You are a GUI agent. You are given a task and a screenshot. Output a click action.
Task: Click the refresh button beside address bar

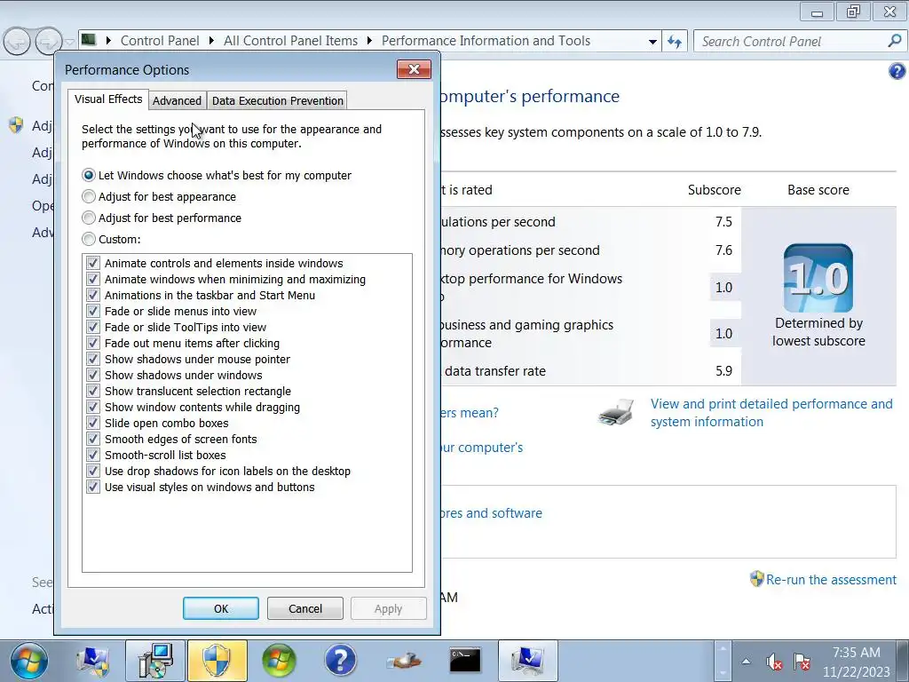675,41
